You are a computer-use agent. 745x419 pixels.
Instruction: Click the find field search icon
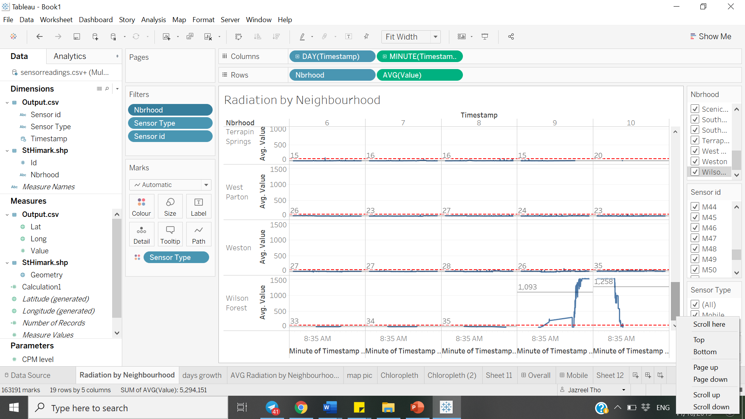pos(107,89)
